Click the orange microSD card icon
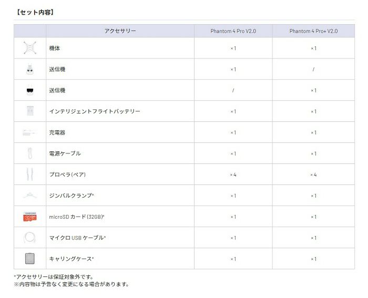Image resolution: width=368 pixels, height=298 pixels. [x=29, y=217]
